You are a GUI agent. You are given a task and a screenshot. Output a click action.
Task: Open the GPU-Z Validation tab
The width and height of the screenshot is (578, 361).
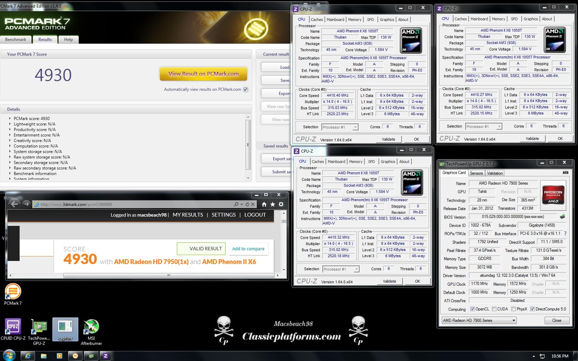point(495,173)
